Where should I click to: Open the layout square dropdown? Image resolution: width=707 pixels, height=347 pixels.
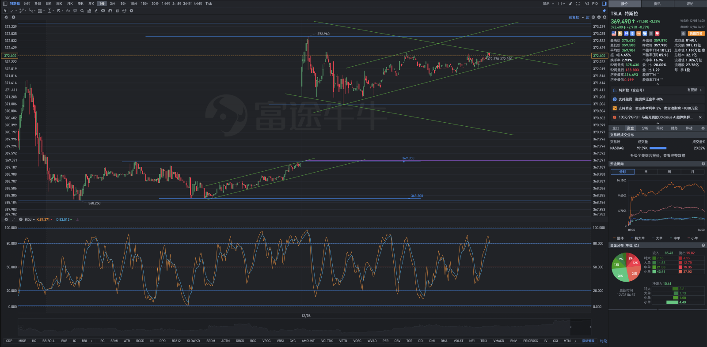[561, 4]
